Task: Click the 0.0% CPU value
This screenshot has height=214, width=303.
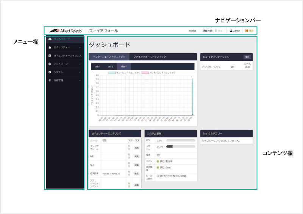Action: tap(159, 141)
